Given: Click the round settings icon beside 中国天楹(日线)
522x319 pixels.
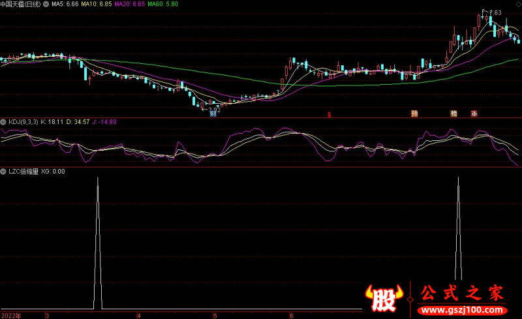Looking at the screenshot, I should pos(46,4).
